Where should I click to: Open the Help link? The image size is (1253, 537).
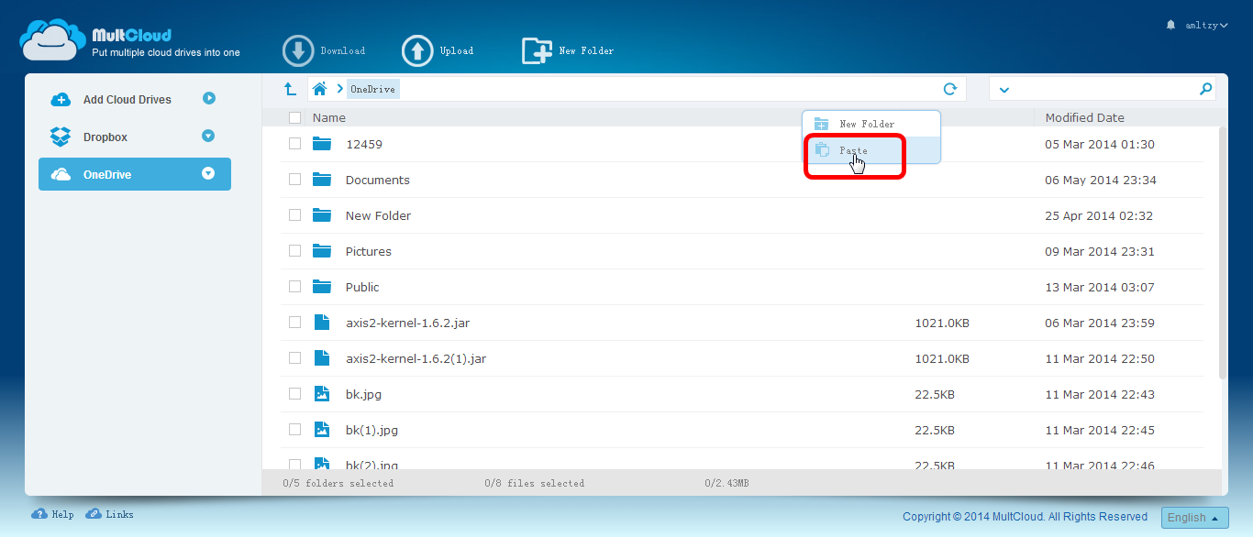point(62,515)
